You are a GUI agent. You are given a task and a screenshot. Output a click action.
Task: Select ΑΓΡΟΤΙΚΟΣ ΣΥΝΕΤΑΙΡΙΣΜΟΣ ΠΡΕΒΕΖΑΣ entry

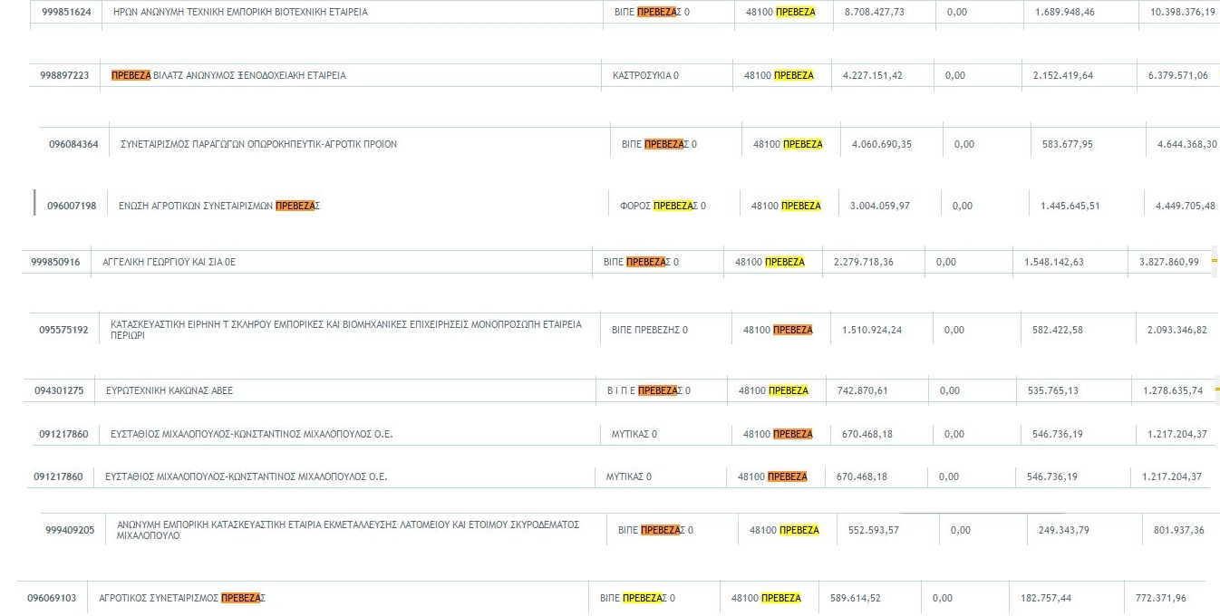click(181, 598)
